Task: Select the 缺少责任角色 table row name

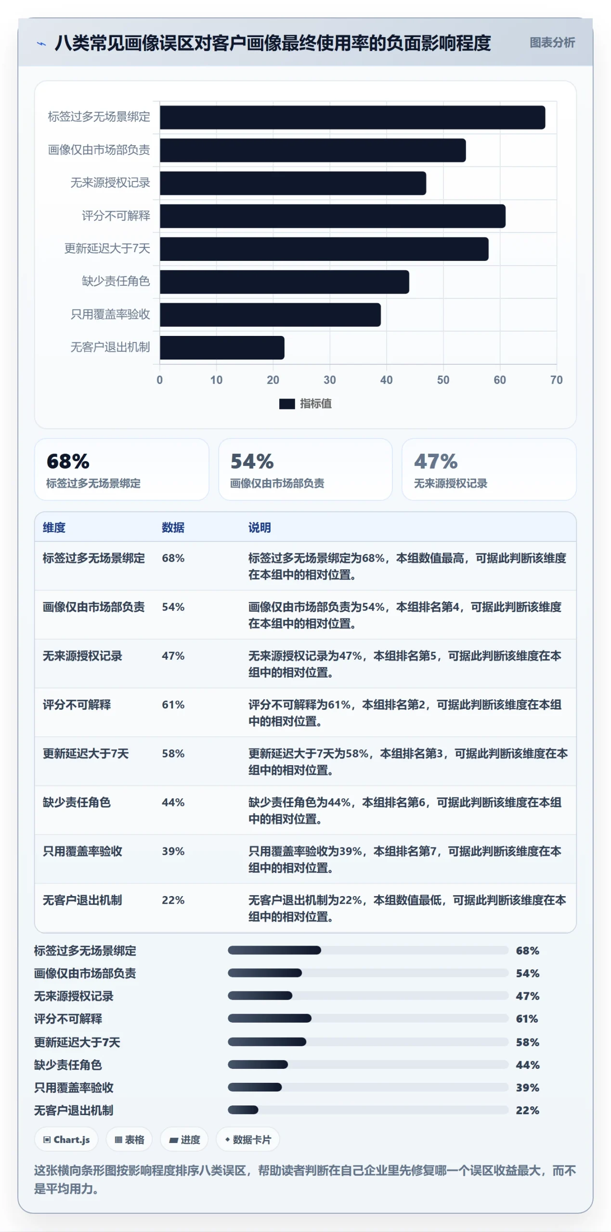Action: 77,802
